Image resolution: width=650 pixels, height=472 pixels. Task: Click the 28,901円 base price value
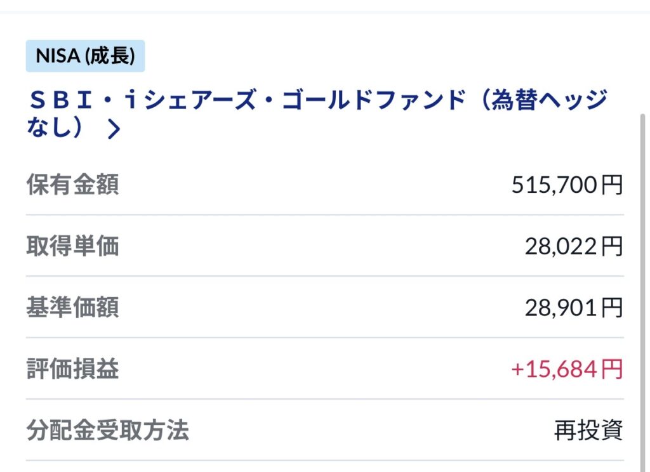573,308
